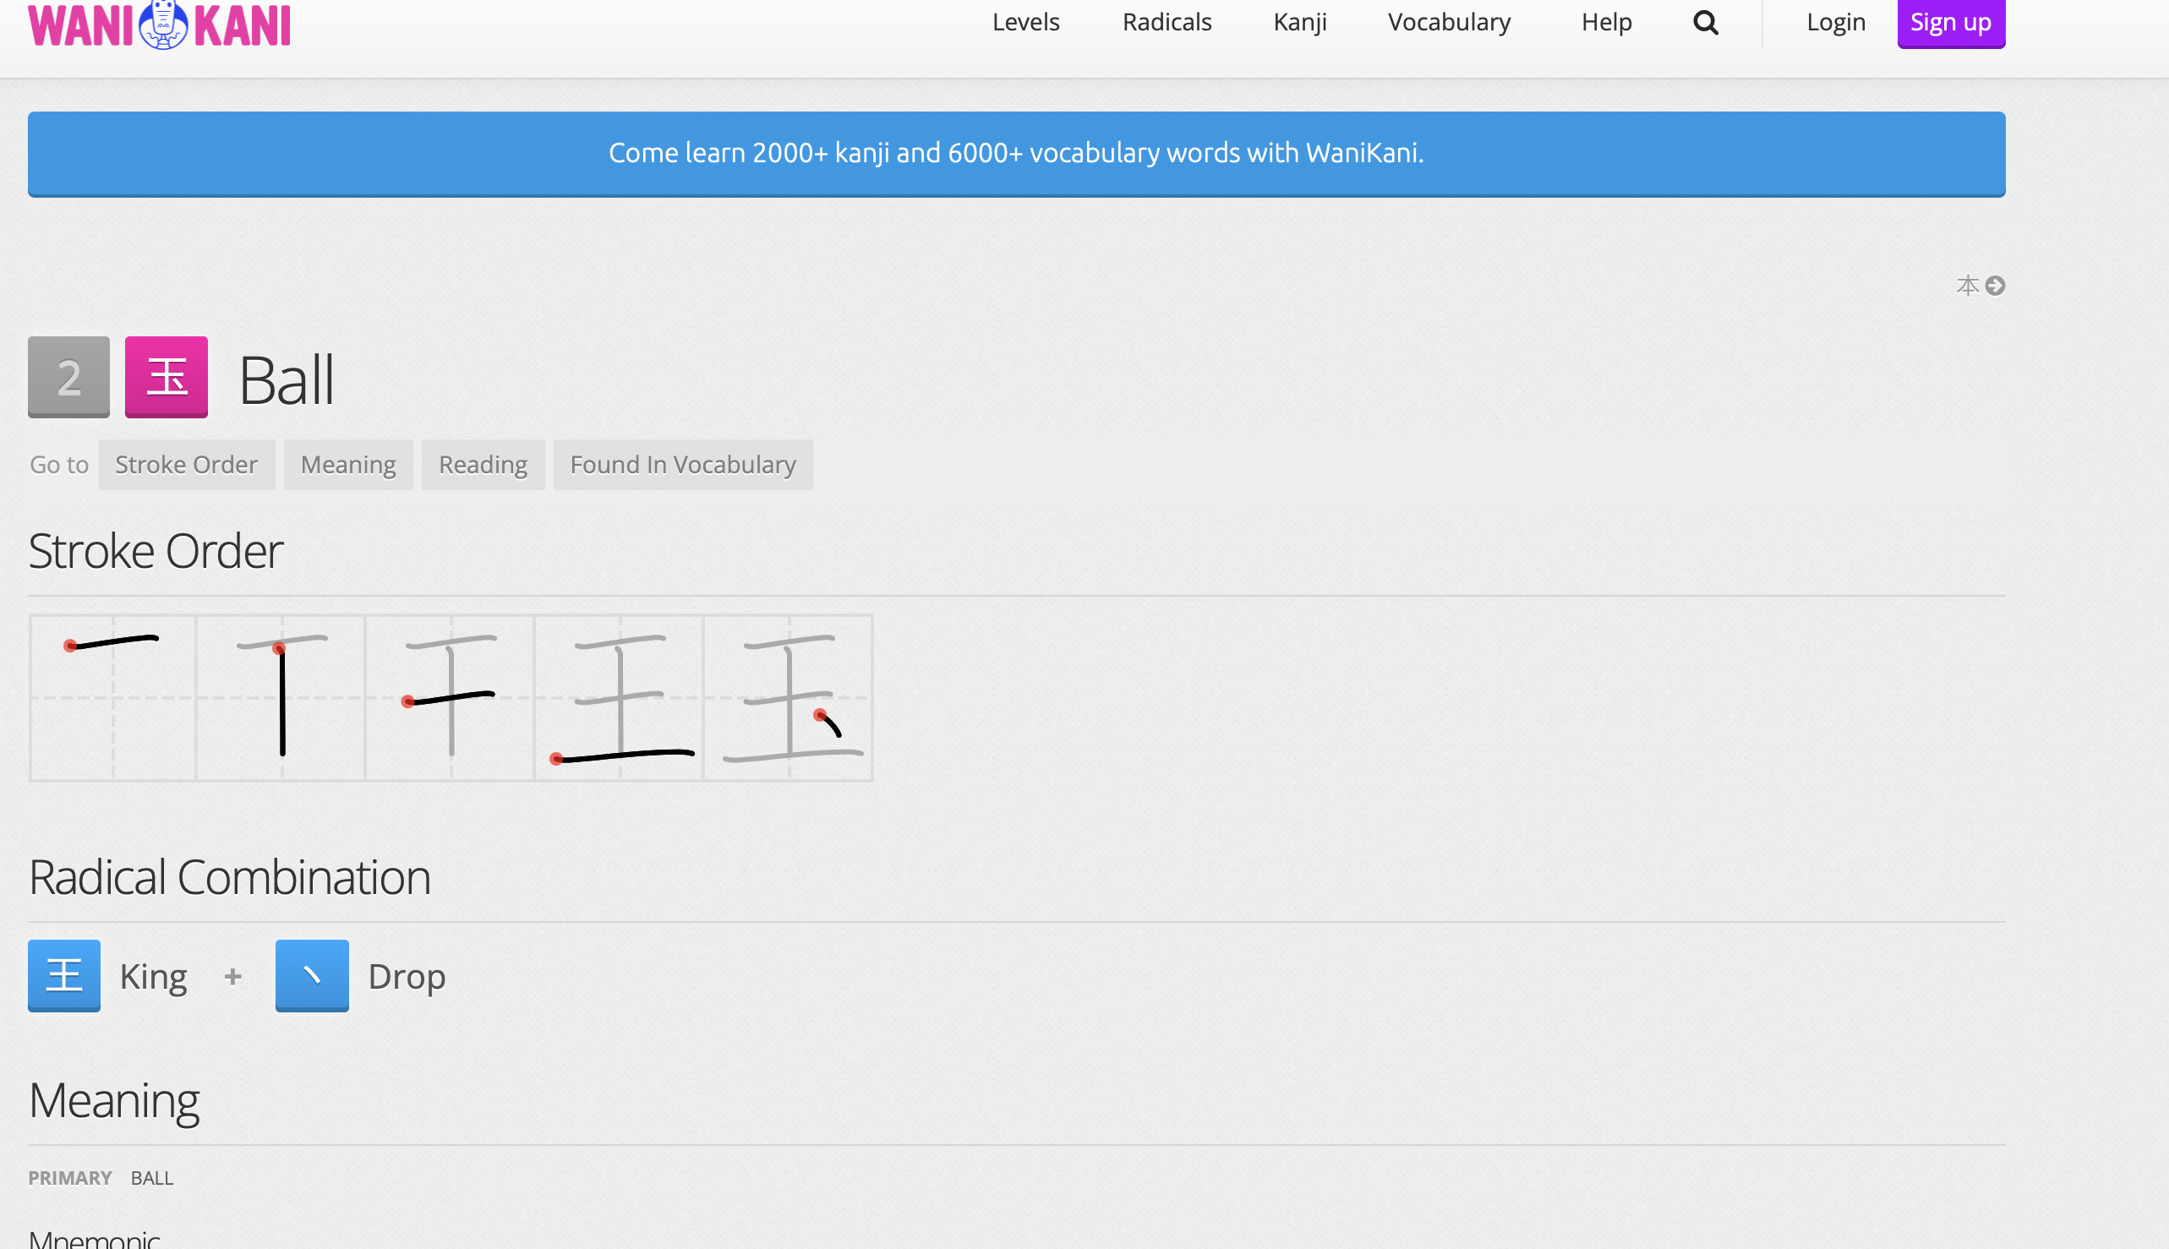Click the pink 玉 kanji icon
The image size is (2169, 1249).
167,377
